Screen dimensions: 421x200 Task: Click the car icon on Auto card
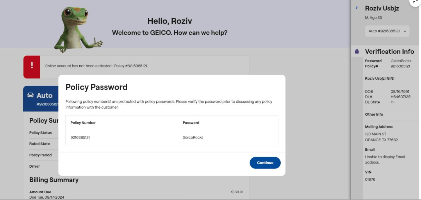tap(31, 95)
